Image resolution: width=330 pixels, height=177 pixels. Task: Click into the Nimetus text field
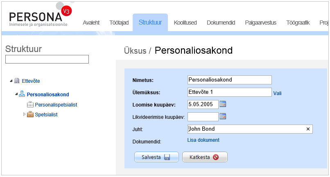[229, 80]
